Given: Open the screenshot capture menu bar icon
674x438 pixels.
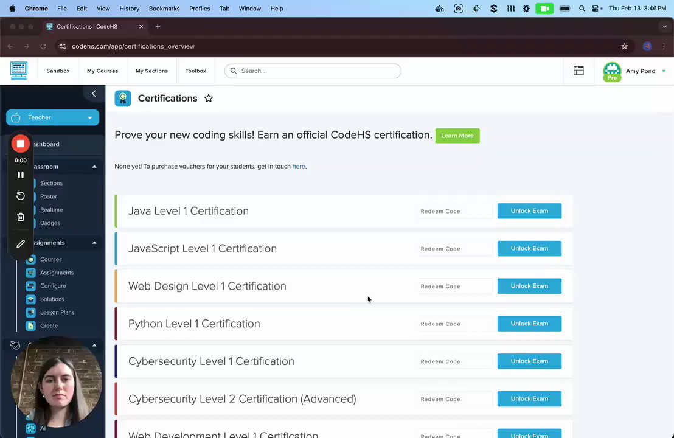Looking at the screenshot, I should click(x=458, y=9).
